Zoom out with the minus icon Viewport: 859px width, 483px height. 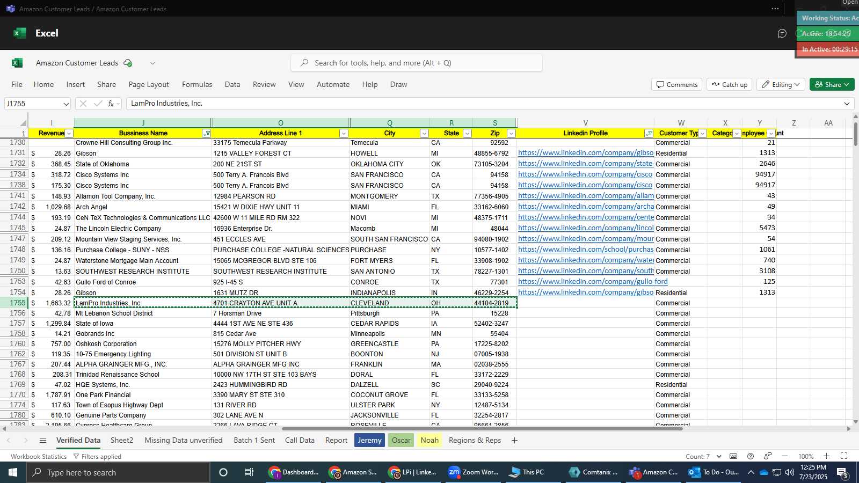click(x=784, y=456)
